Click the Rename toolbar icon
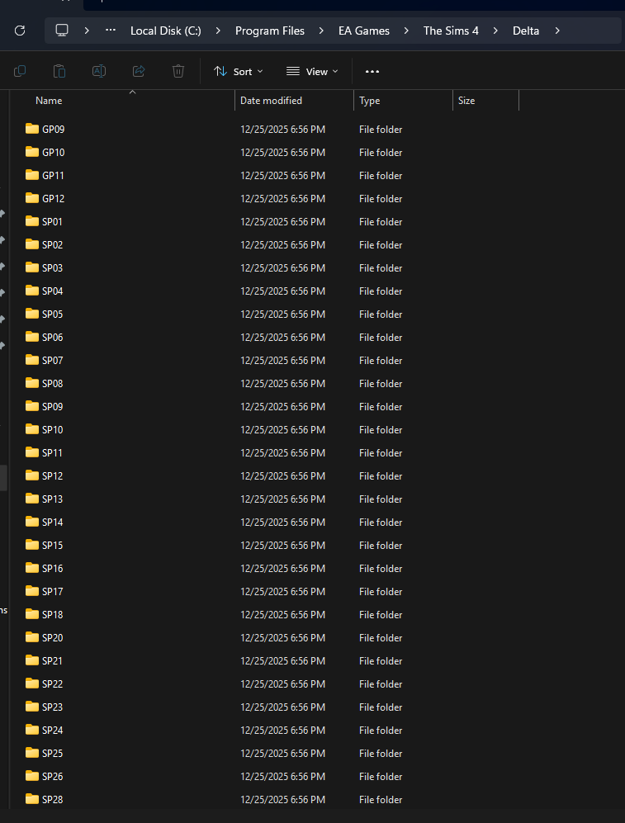Image resolution: width=625 pixels, height=823 pixels. click(99, 72)
